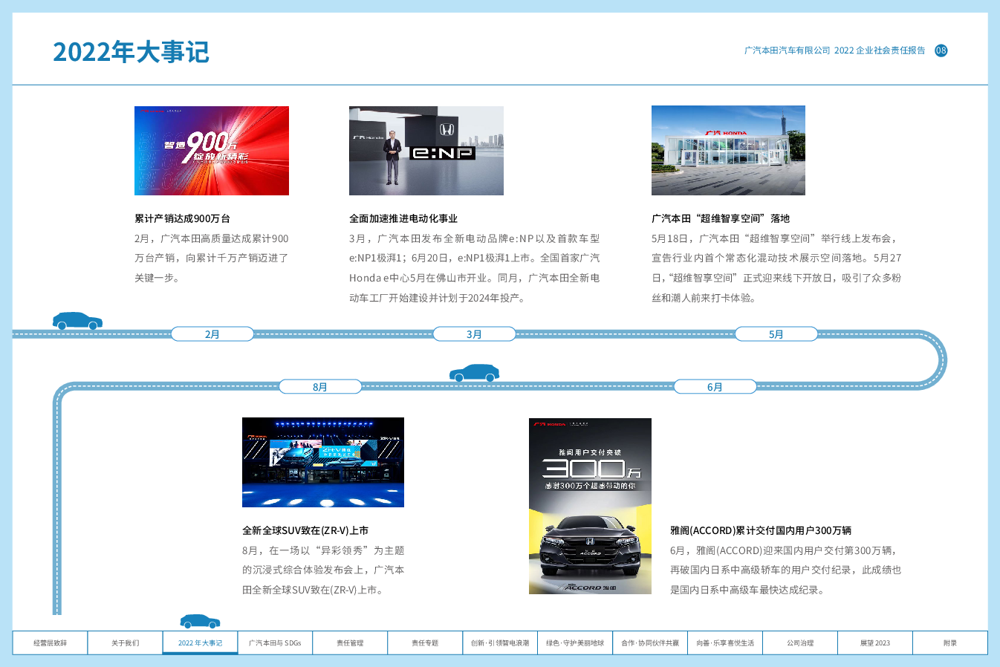Open the 责任专题 tab
This screenshot has width=1000, height=667.
pos(425,642)
